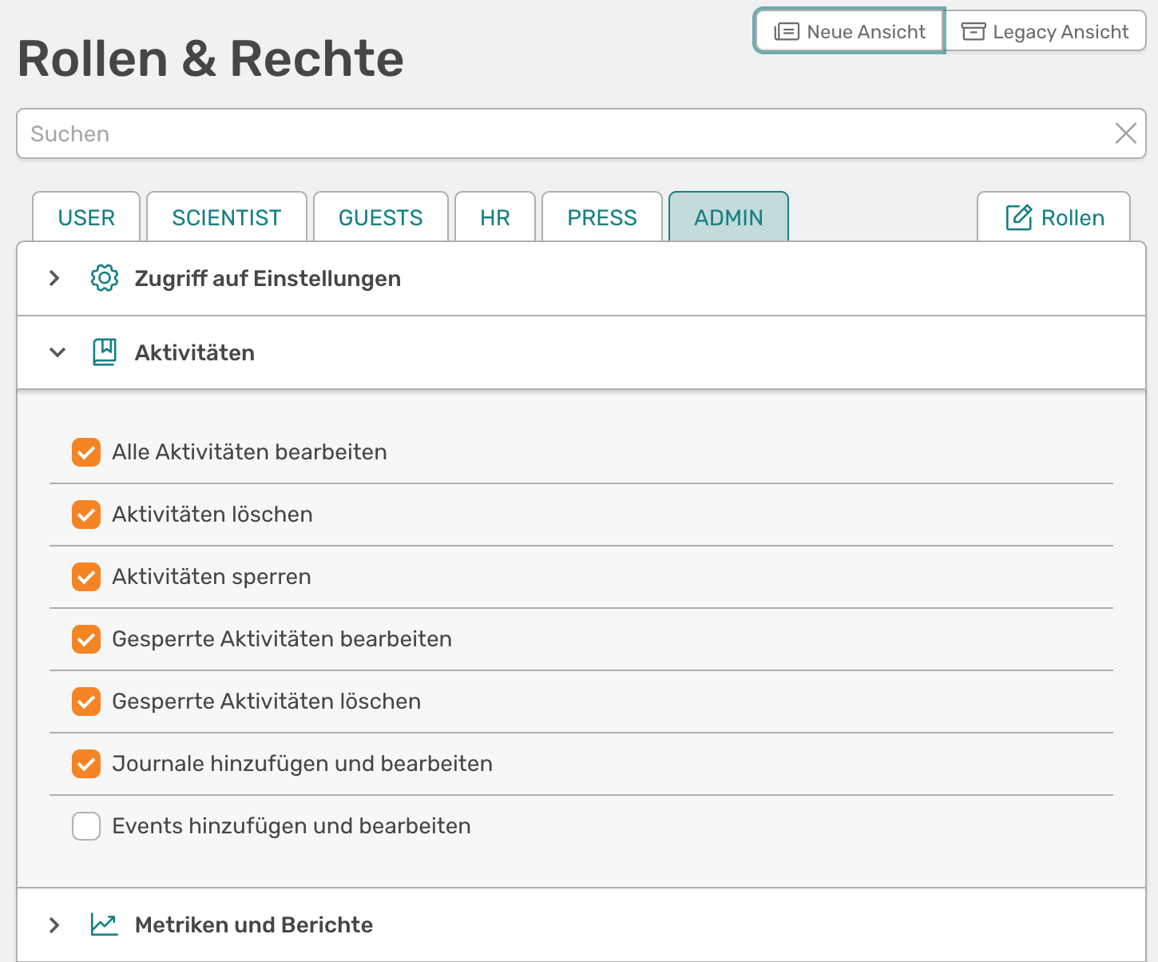Switch to the SCIENTIST tab
1158x962 pixels.
226,217
